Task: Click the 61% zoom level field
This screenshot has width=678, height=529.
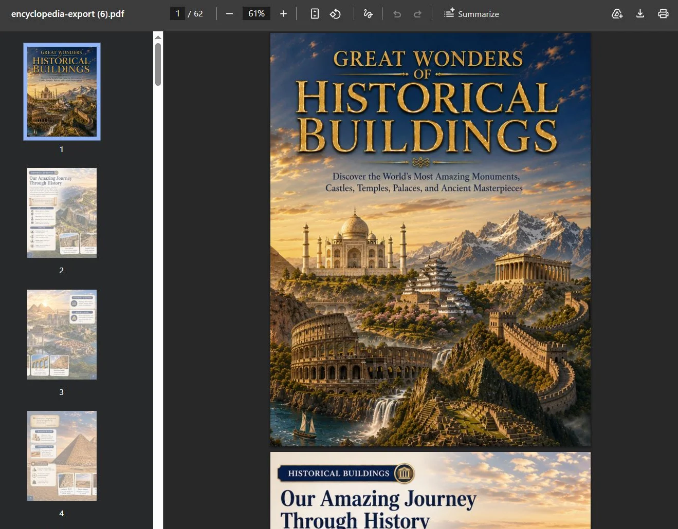Action: click(x=256, y=13)
